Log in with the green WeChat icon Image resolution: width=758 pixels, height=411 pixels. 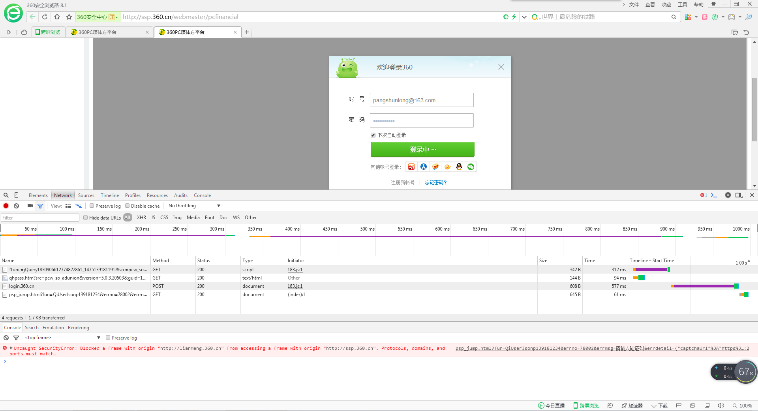471,167
